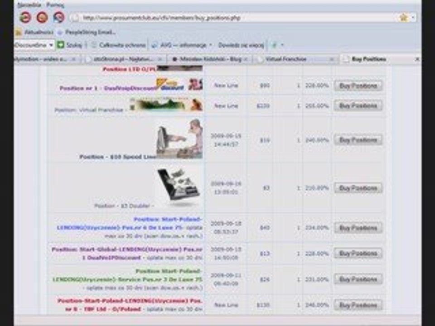Open the Pomoc menu
Image resolution: width=435 pixels, height=326 pixels.
coord(55,5)
